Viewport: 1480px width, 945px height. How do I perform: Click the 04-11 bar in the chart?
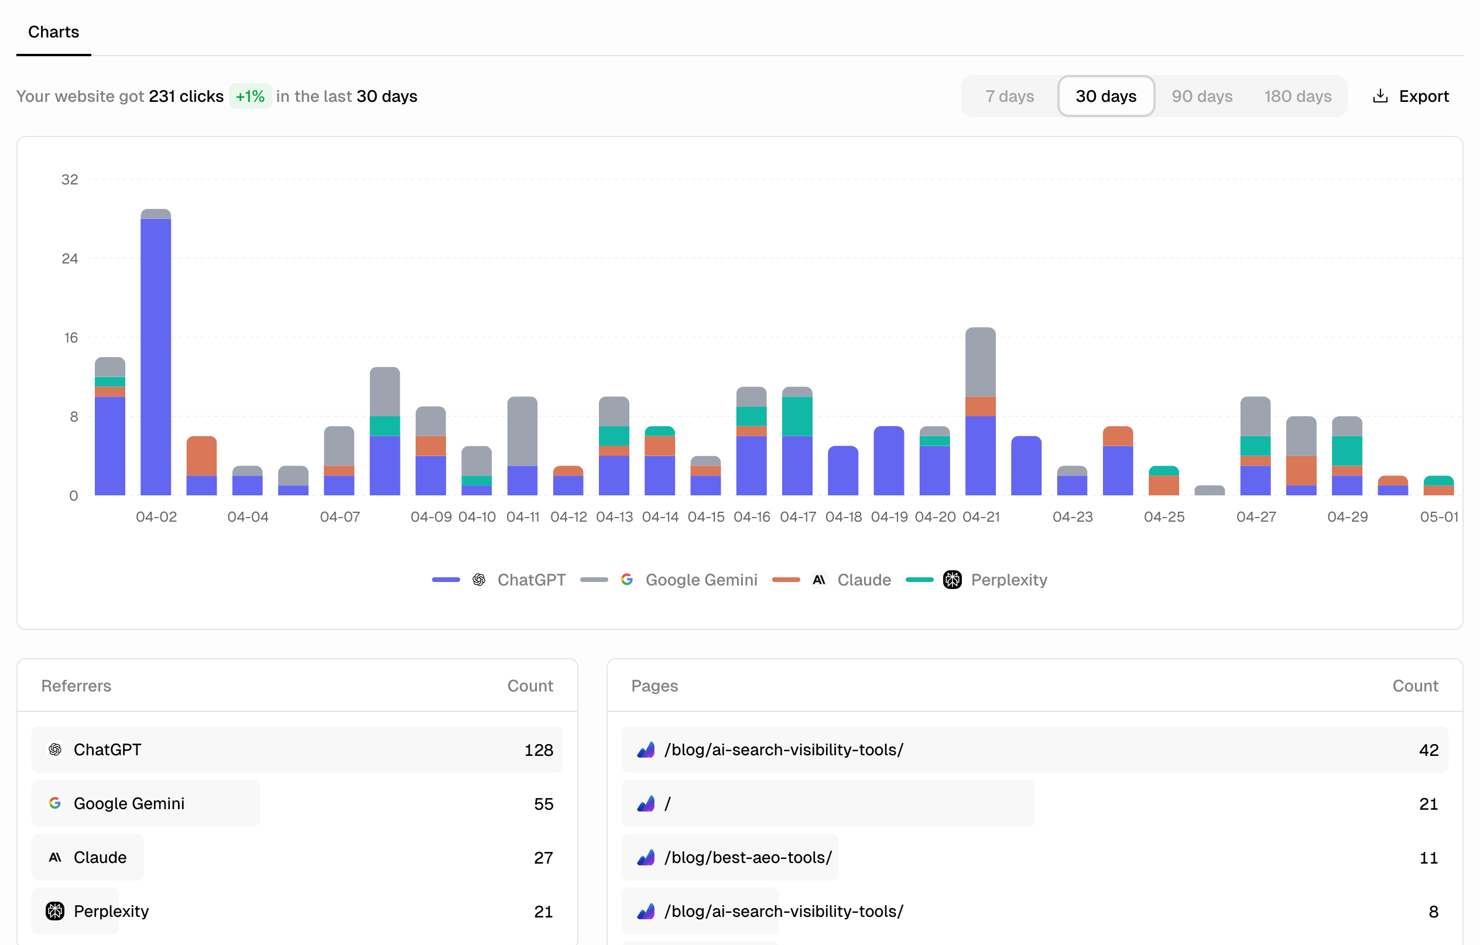522,446
